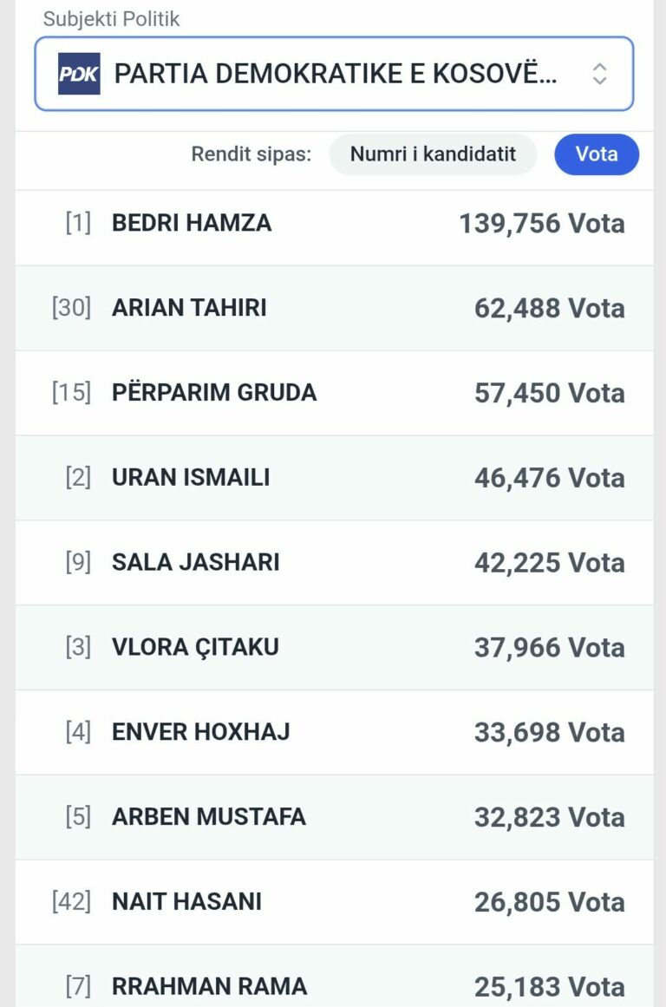This screenshot has width=666, height=1007.
Task: Click candidate number [30] badge
Action: tap(71, 308)
